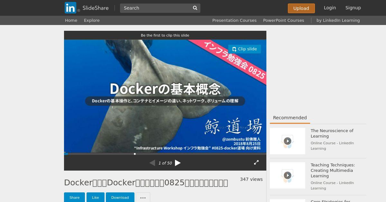
Task: Open fullscreen view of the slideshow
Action: (x=256, y=163)
